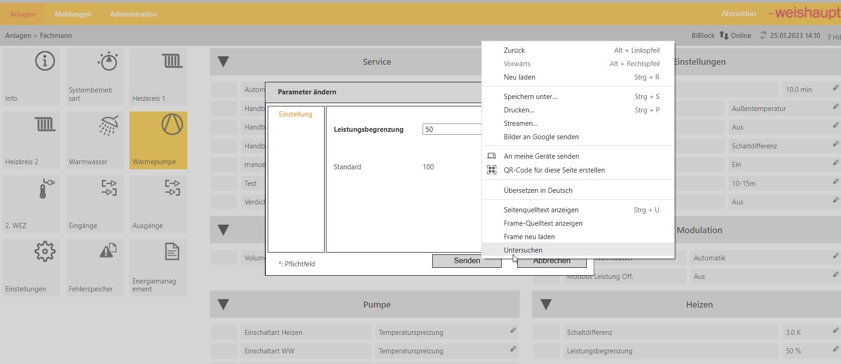Open the Energiemanagement document tile
The image size is (841, 364).
pyautogui.click(x=158, y=267)
